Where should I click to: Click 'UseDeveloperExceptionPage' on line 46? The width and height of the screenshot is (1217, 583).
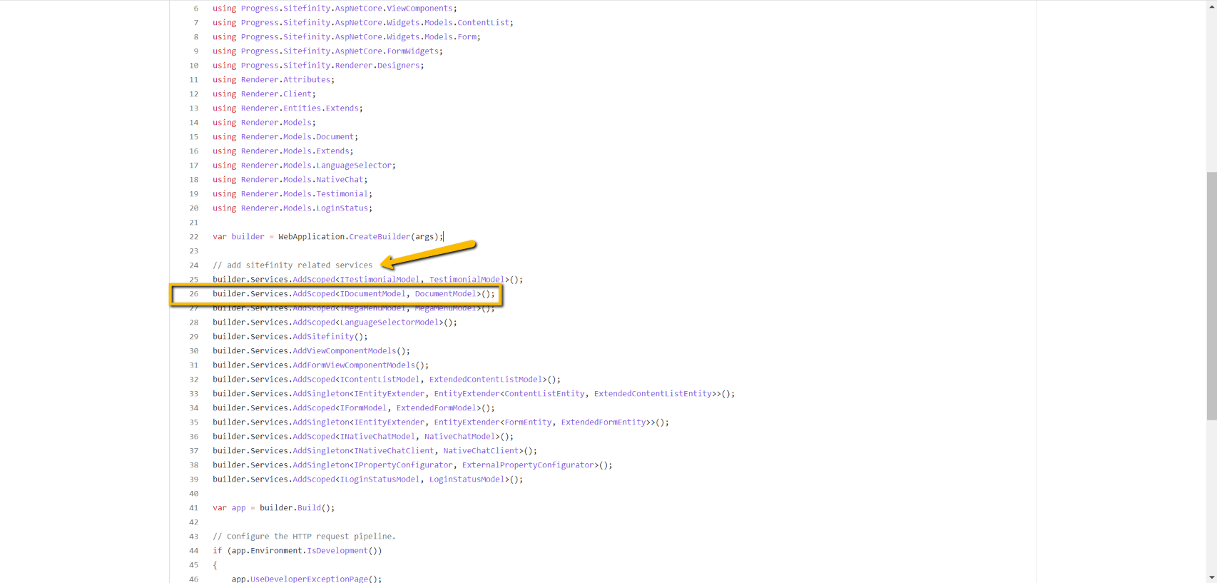coord(309,579)
